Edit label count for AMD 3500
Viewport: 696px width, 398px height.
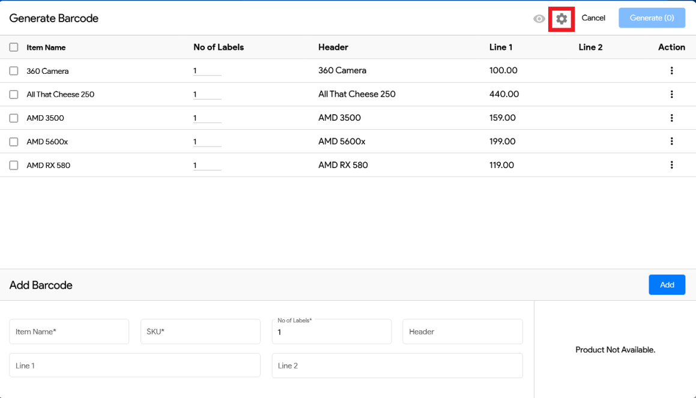tap(207, 118)
